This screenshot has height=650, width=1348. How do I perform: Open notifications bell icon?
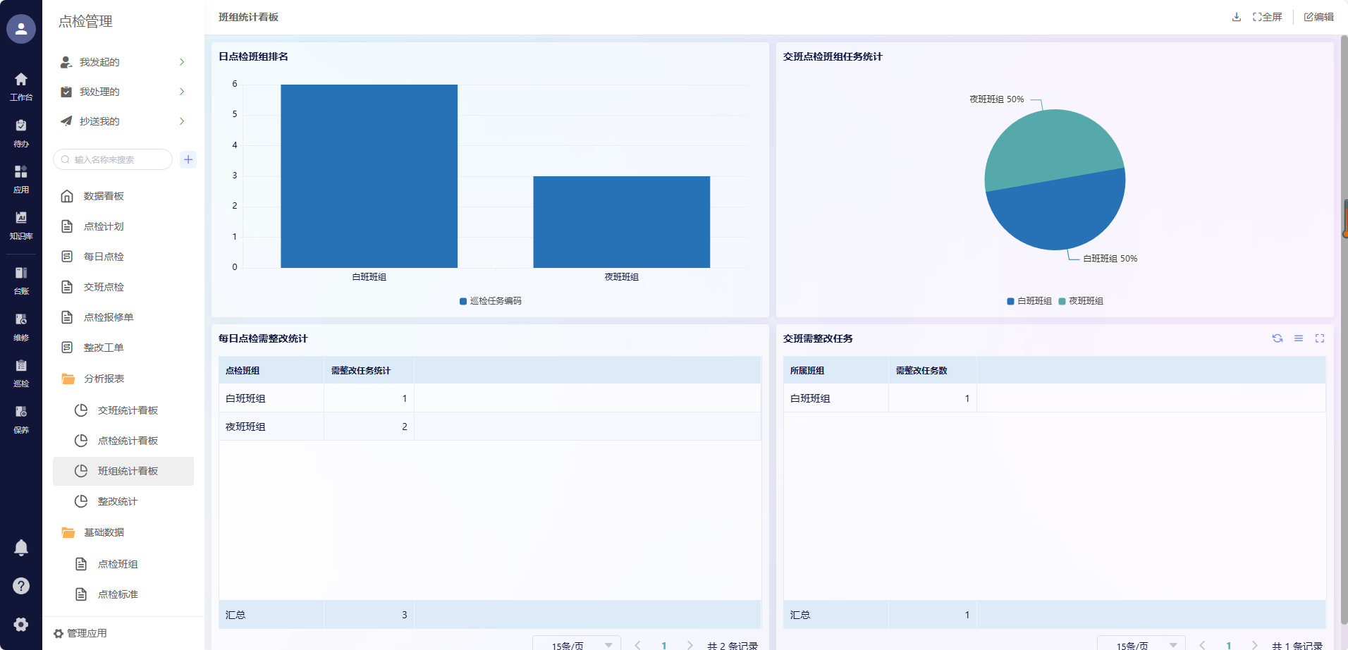pyautogui.click(x=21, y=548)
